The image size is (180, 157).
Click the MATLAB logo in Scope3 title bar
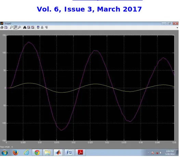[x=2, y=23]
